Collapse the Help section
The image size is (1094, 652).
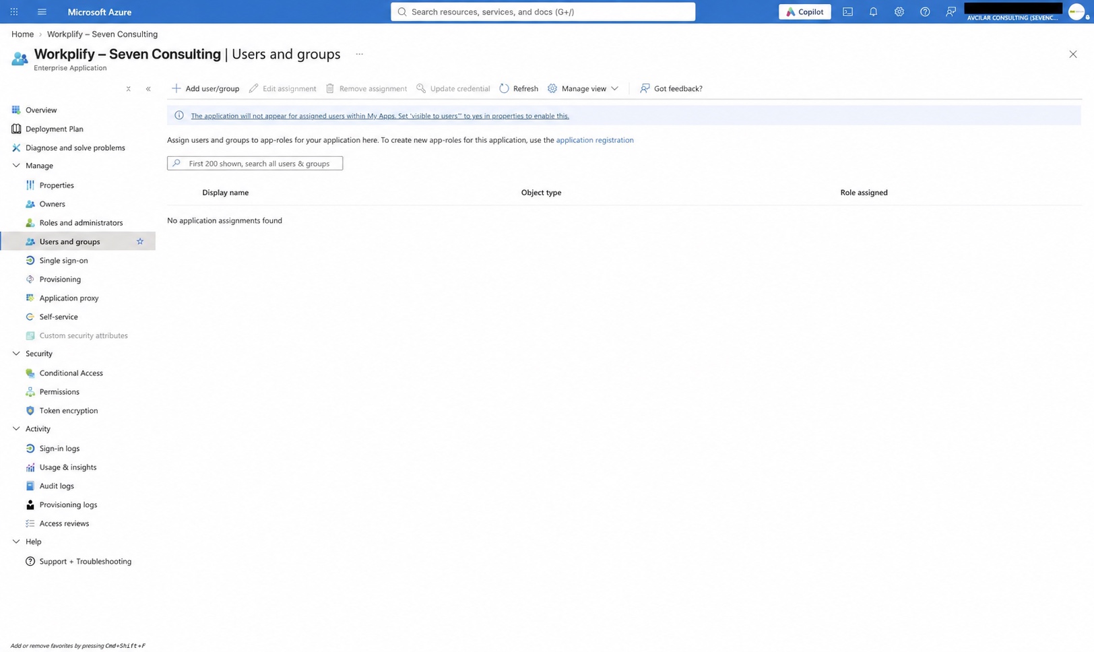[x=16, y=541]
